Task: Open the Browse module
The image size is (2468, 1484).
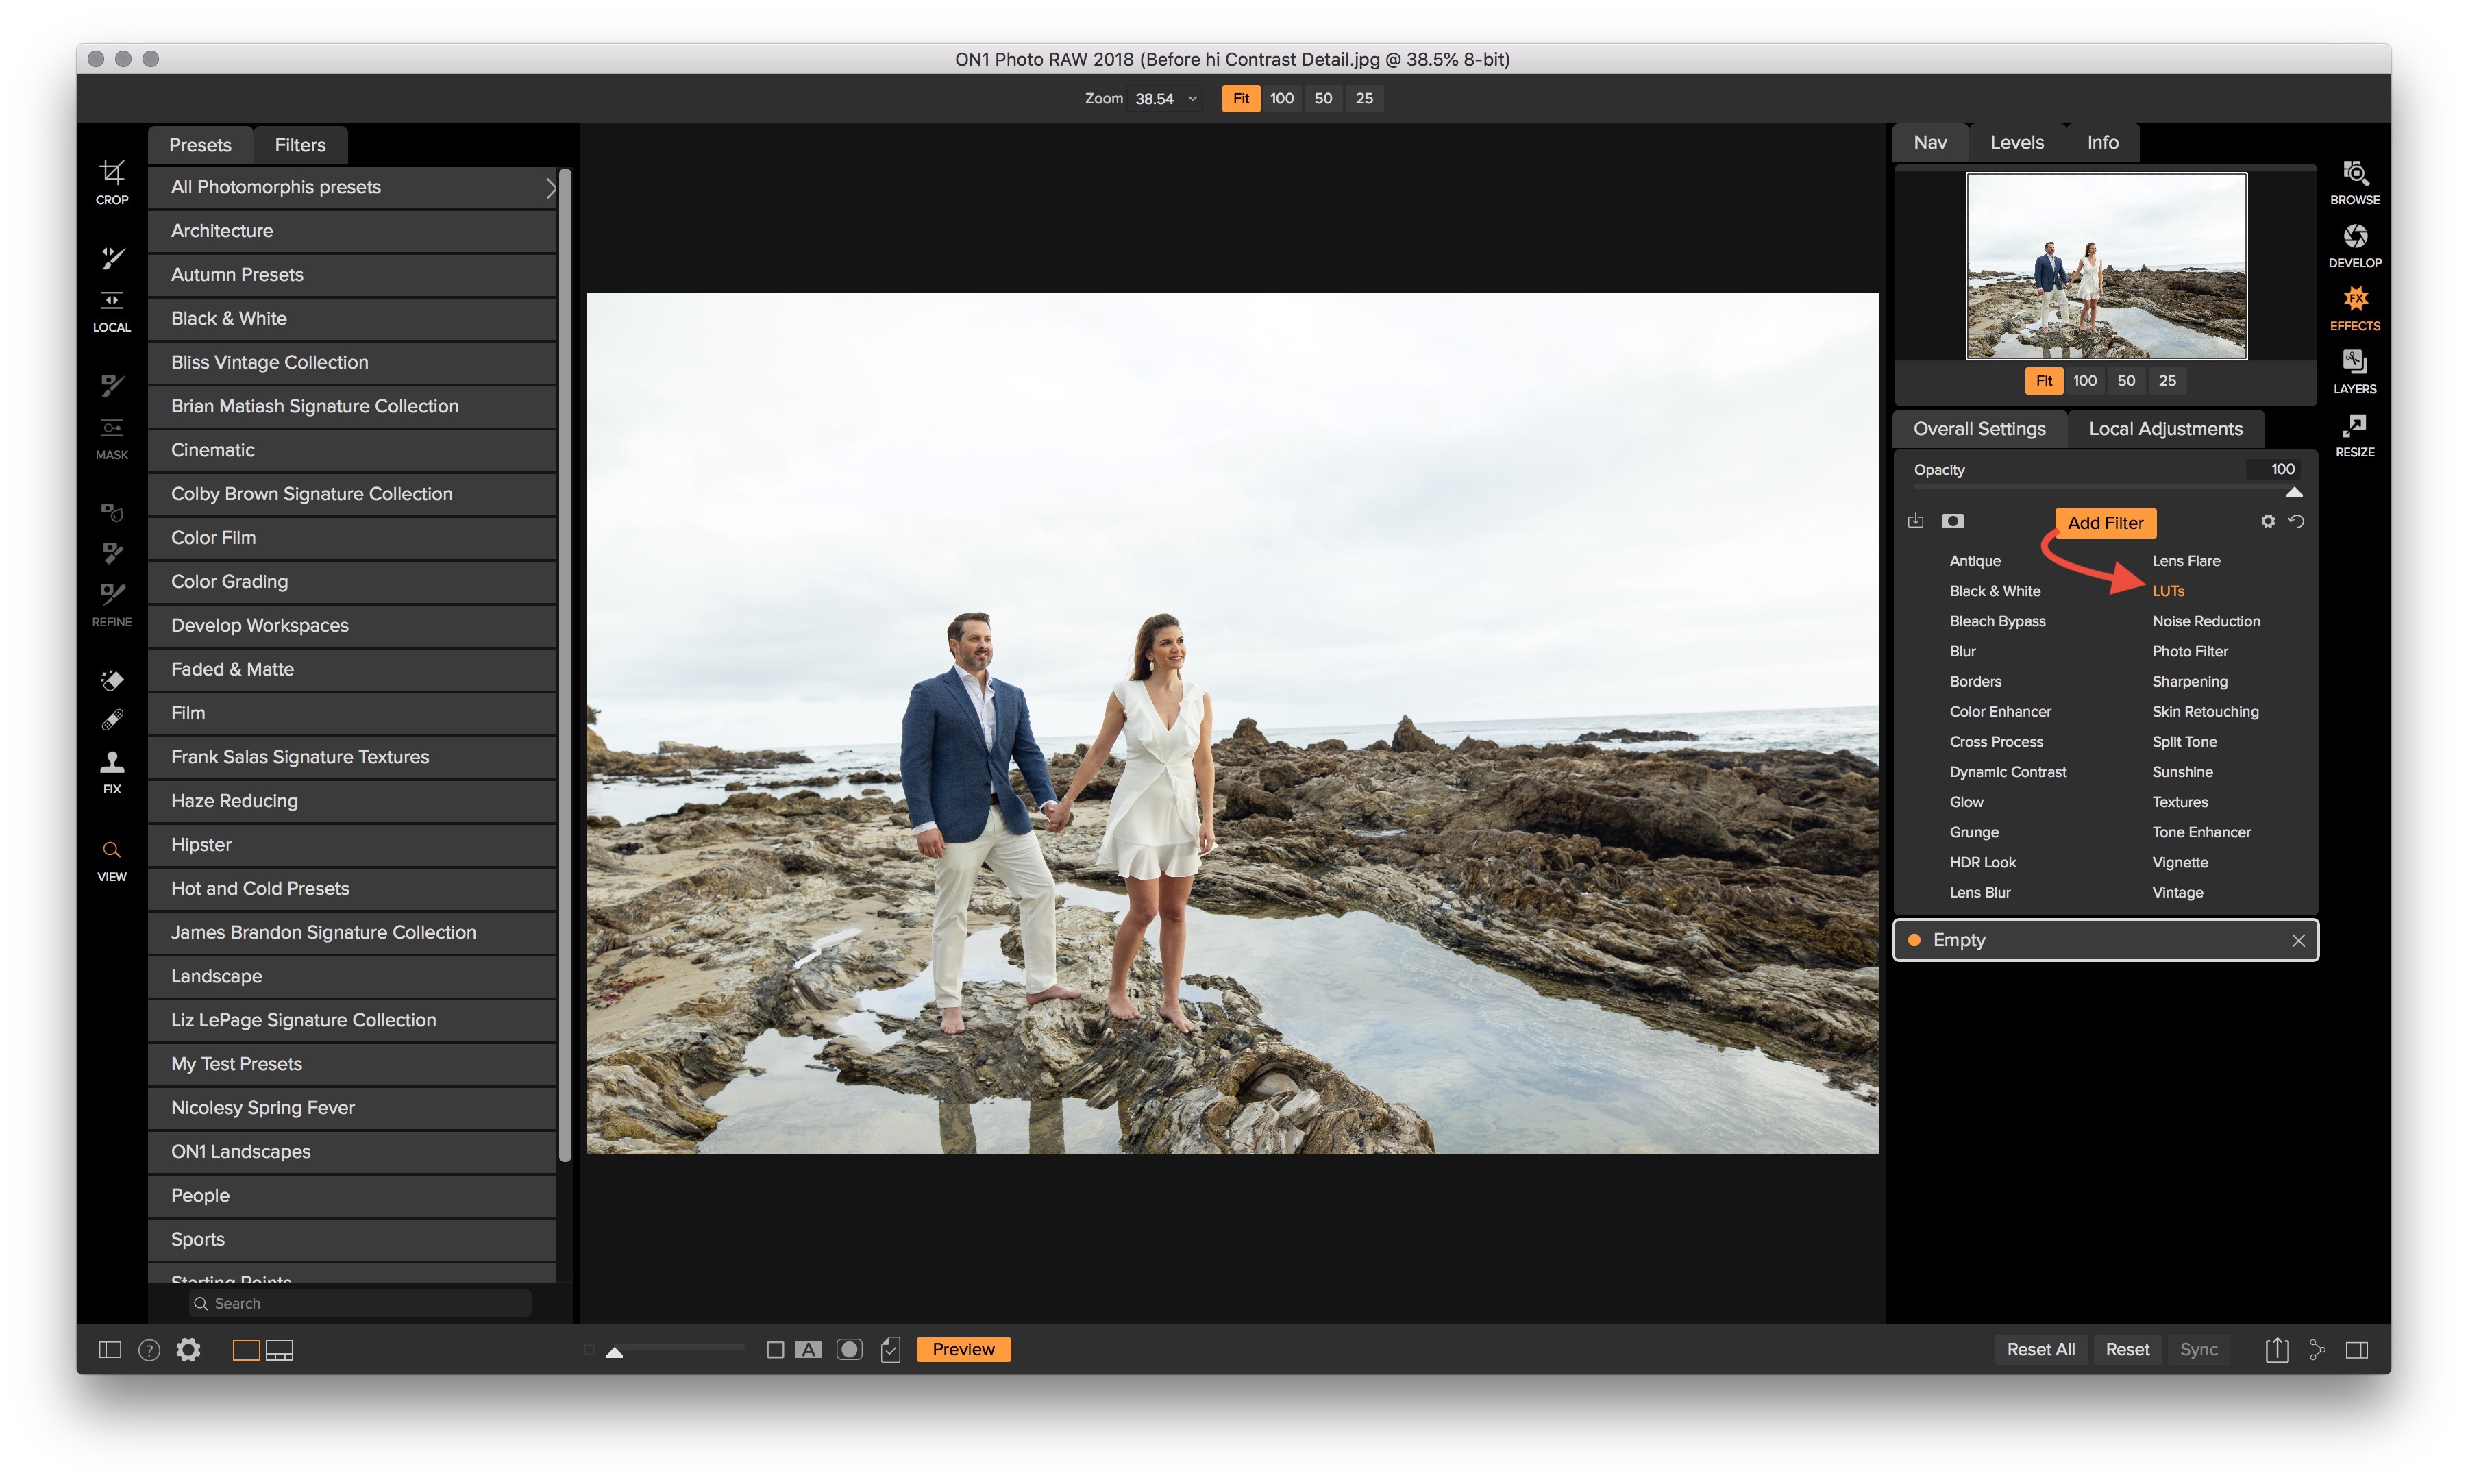Action: 2354,183
